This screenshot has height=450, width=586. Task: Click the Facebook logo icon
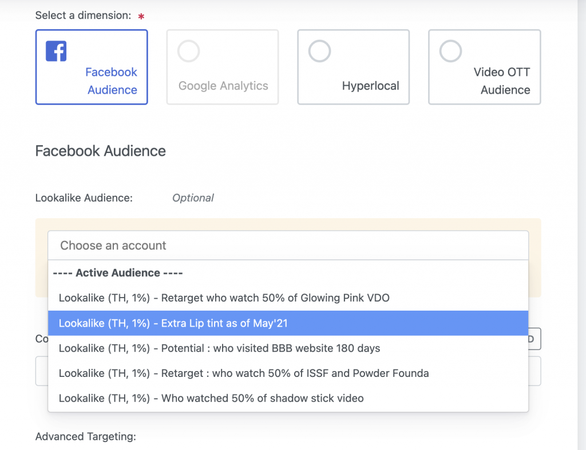(x=56, y=51)
